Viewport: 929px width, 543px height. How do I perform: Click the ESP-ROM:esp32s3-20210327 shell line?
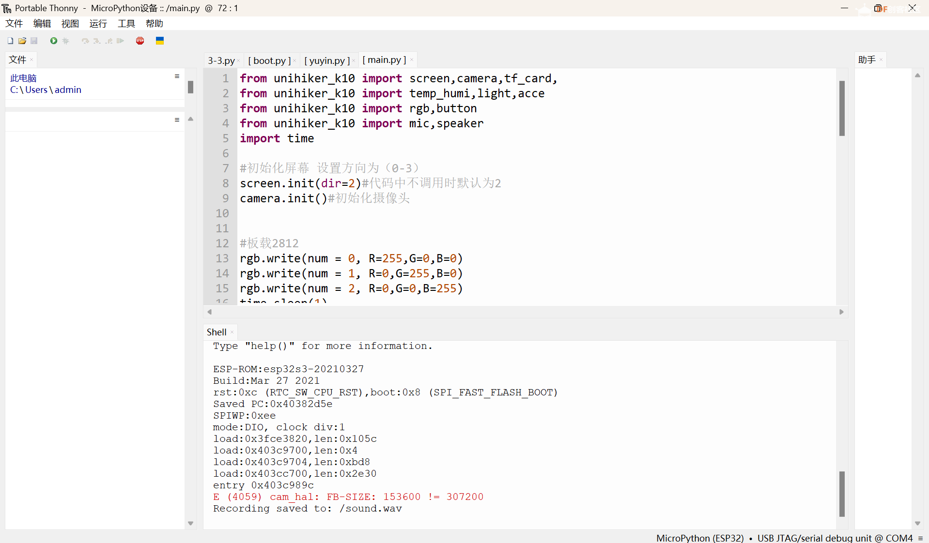(288, 369)
